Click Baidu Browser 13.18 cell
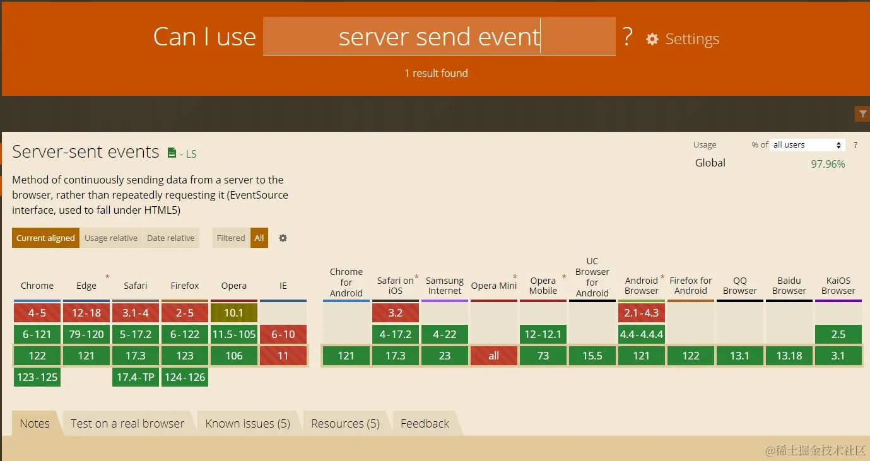This screenshot has height=461, width=870. [789, 356]
